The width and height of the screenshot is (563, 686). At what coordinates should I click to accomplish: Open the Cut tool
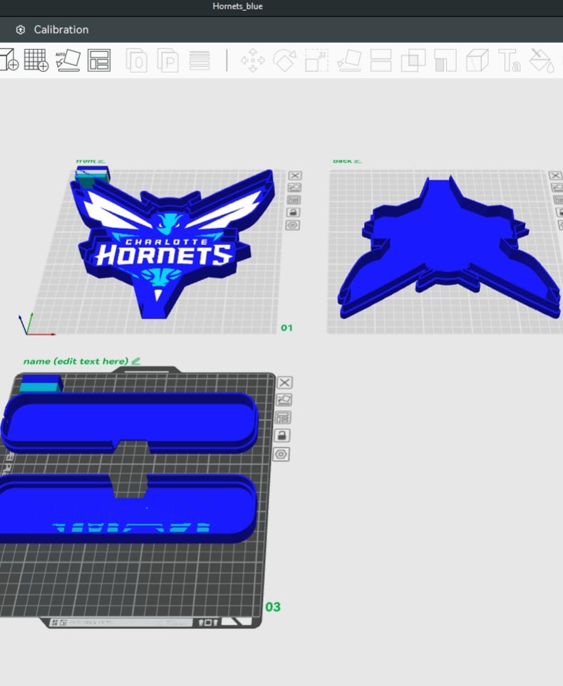pos(381,60)
